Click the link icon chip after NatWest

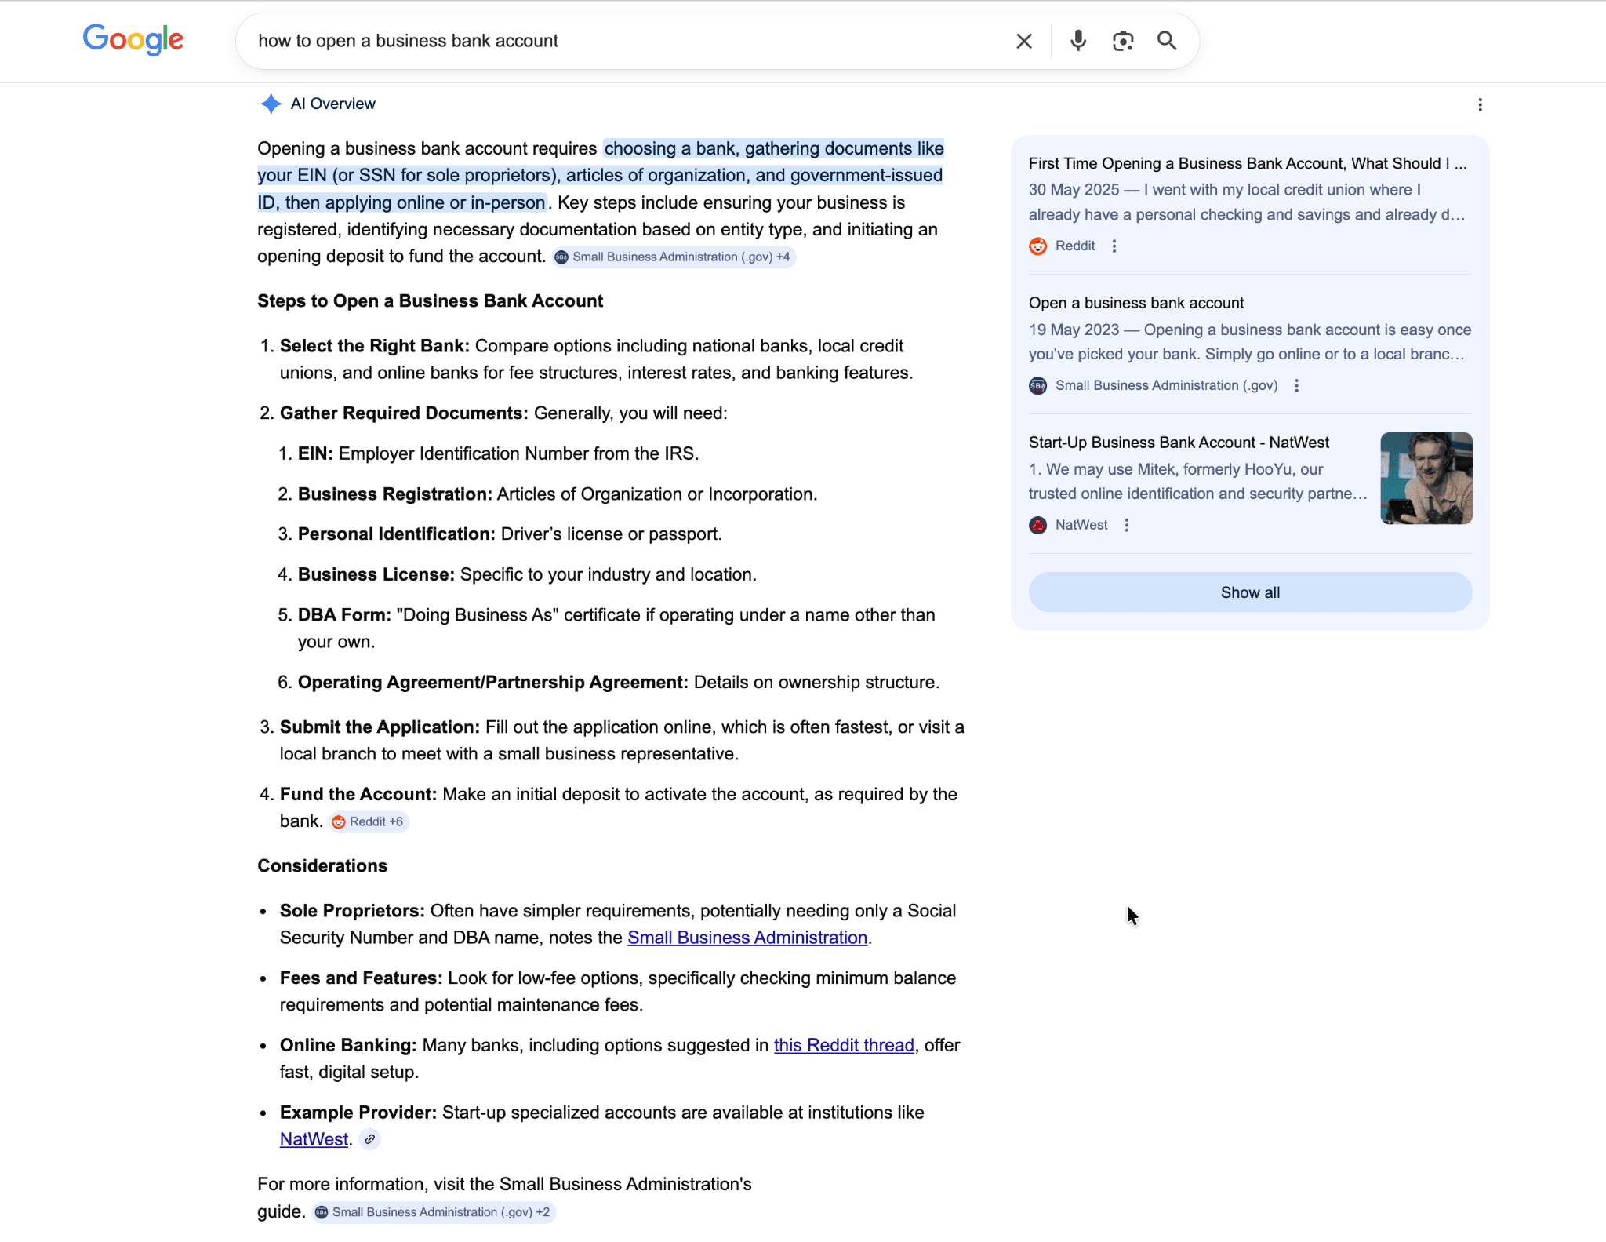click(x=370, y=1139)
